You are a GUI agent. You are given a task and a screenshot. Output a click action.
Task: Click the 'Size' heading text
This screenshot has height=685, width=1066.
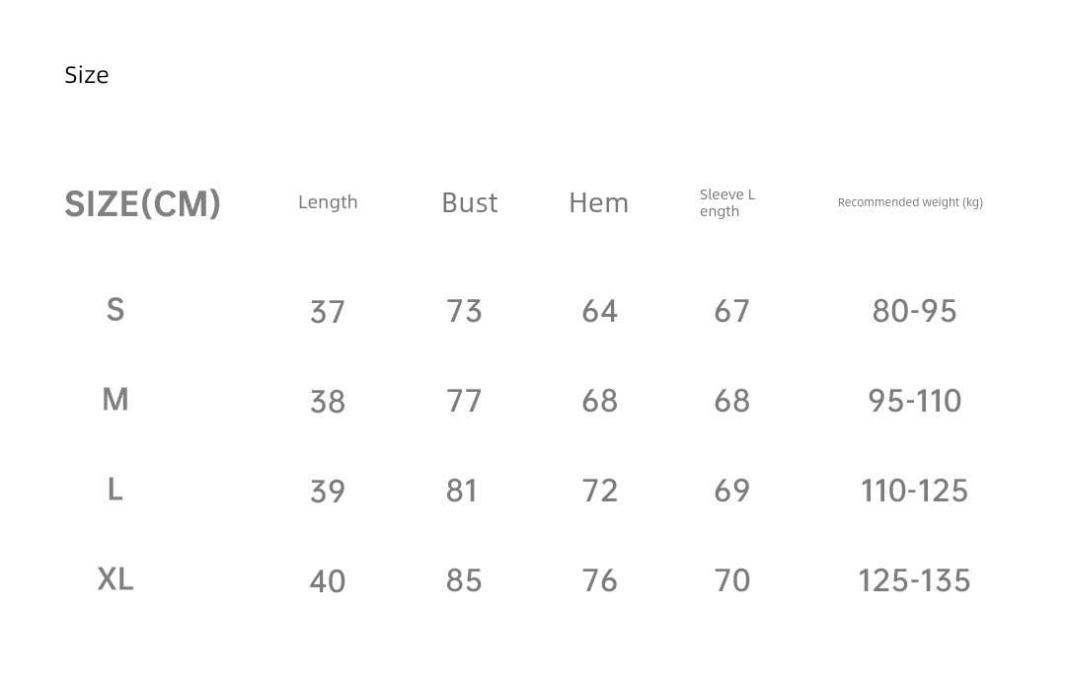point(87,75)
